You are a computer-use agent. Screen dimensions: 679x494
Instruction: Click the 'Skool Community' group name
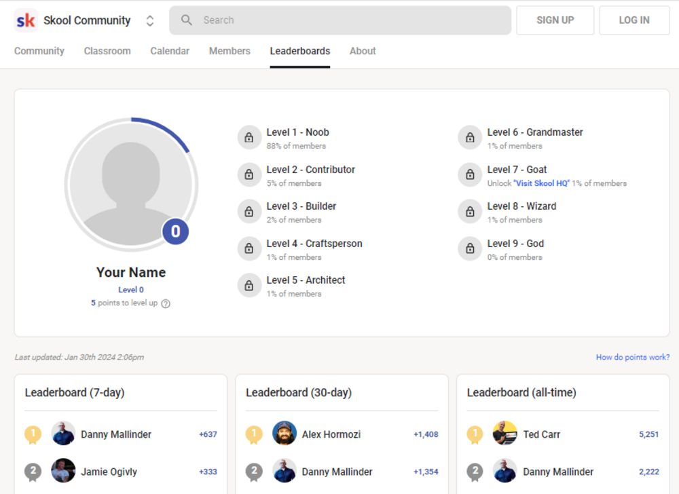(x=87, y=20)
